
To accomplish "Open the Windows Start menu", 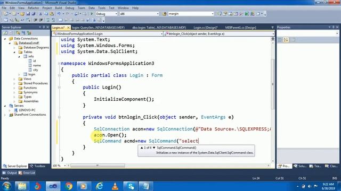I will coord(6,186).
